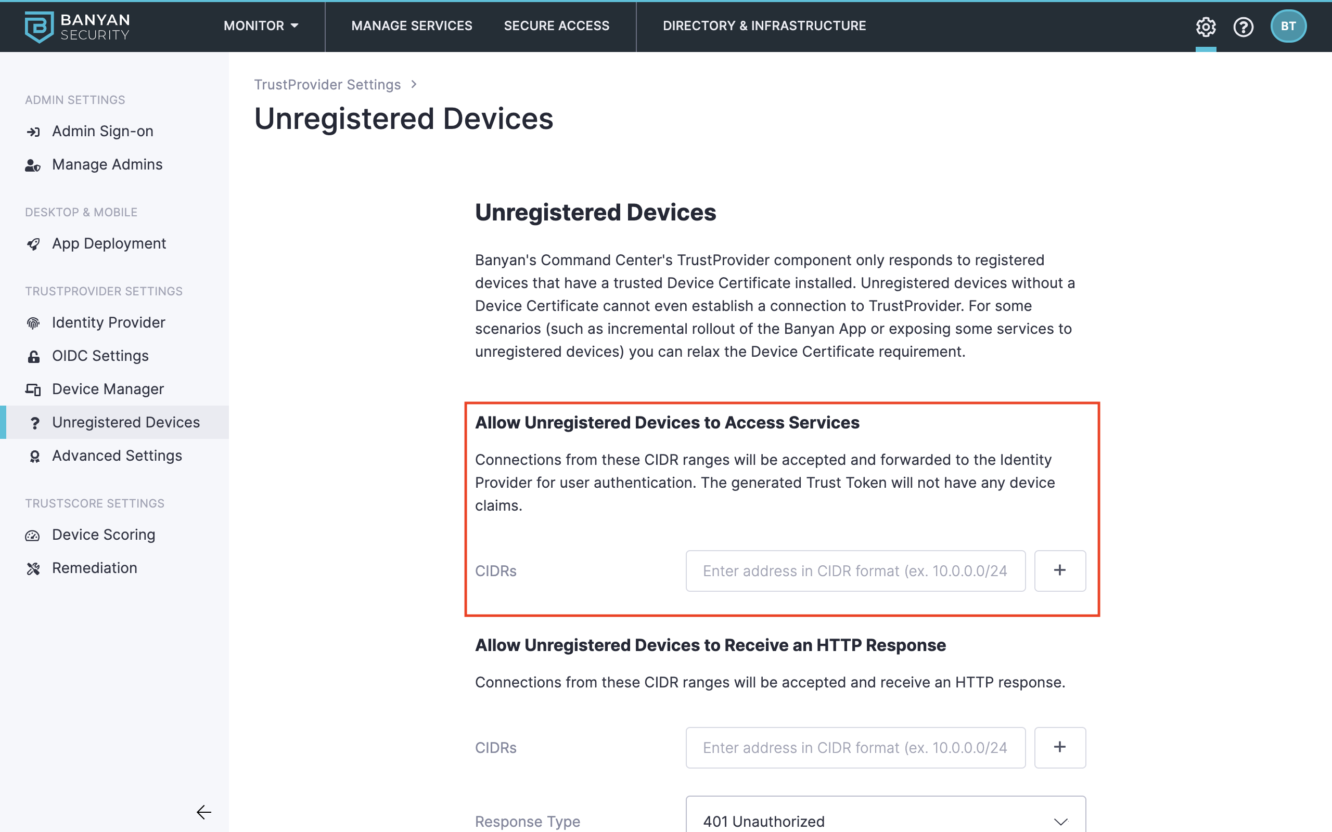
Task: Click the Banyan Security logo
Action: click(77, 27)
